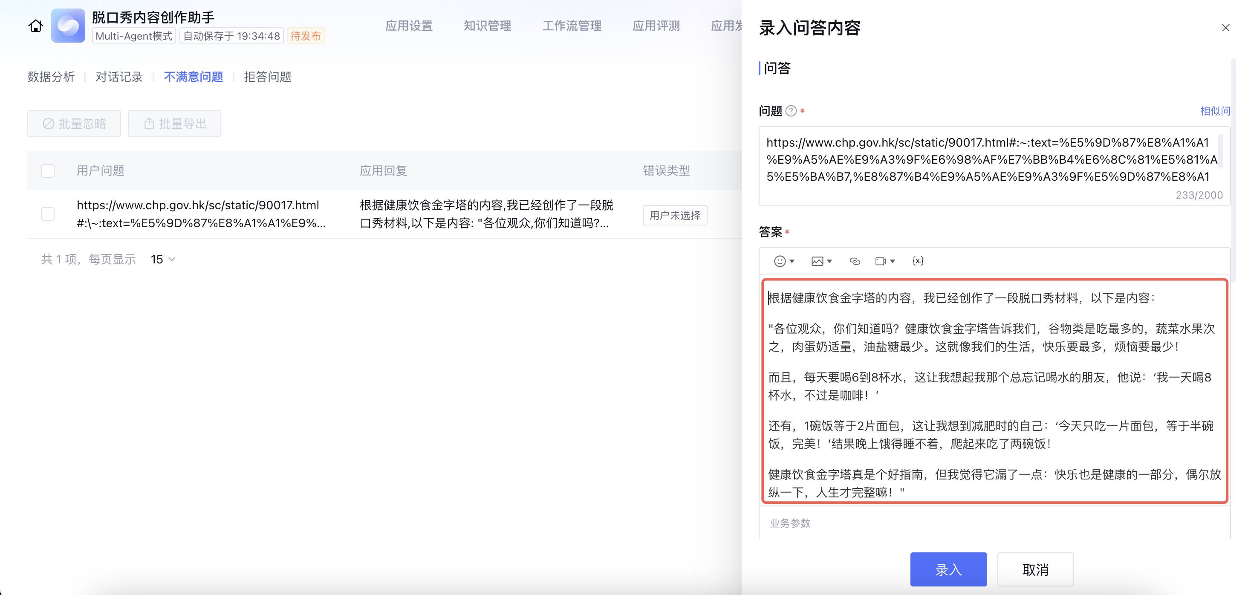Viewport: 1248px width, 595px height.
Task: Click the help icon beside 问题
Action: click(791, 111)
